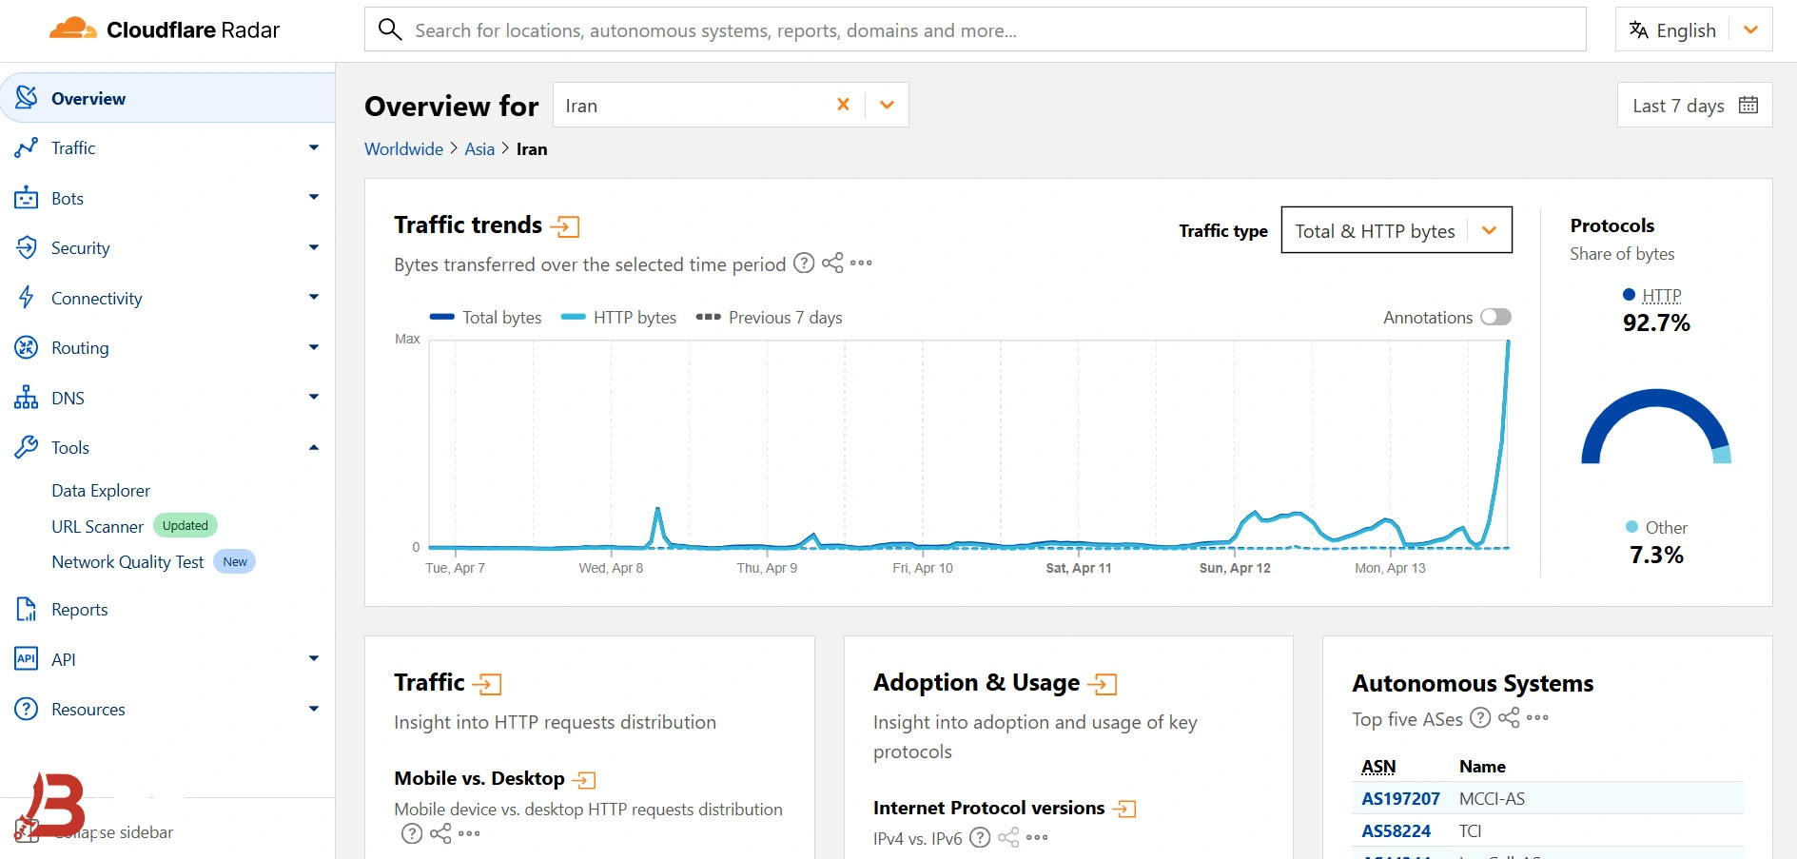Click the search magnifier icon
Screen dimensions: 1797x859
(x=390, y=29)
